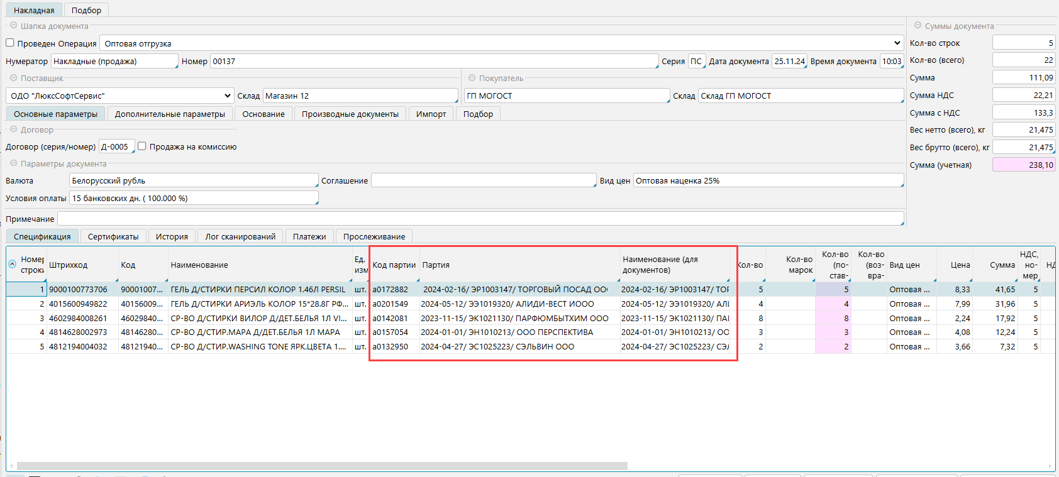Expand the supplier dropdown ОДО "ЛюксСофтСервис"
Screen dimensions: 1059x477
click(227, 96)
